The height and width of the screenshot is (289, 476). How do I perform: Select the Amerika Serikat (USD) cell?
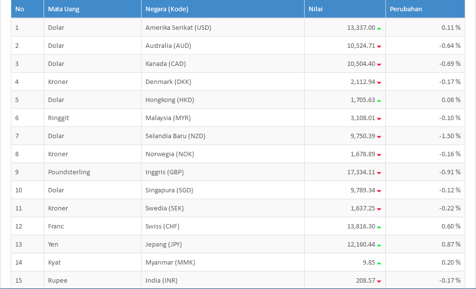coord(223,27)
